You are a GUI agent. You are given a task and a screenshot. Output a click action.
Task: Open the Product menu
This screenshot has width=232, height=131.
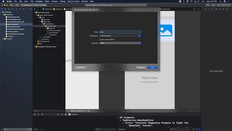55,1
